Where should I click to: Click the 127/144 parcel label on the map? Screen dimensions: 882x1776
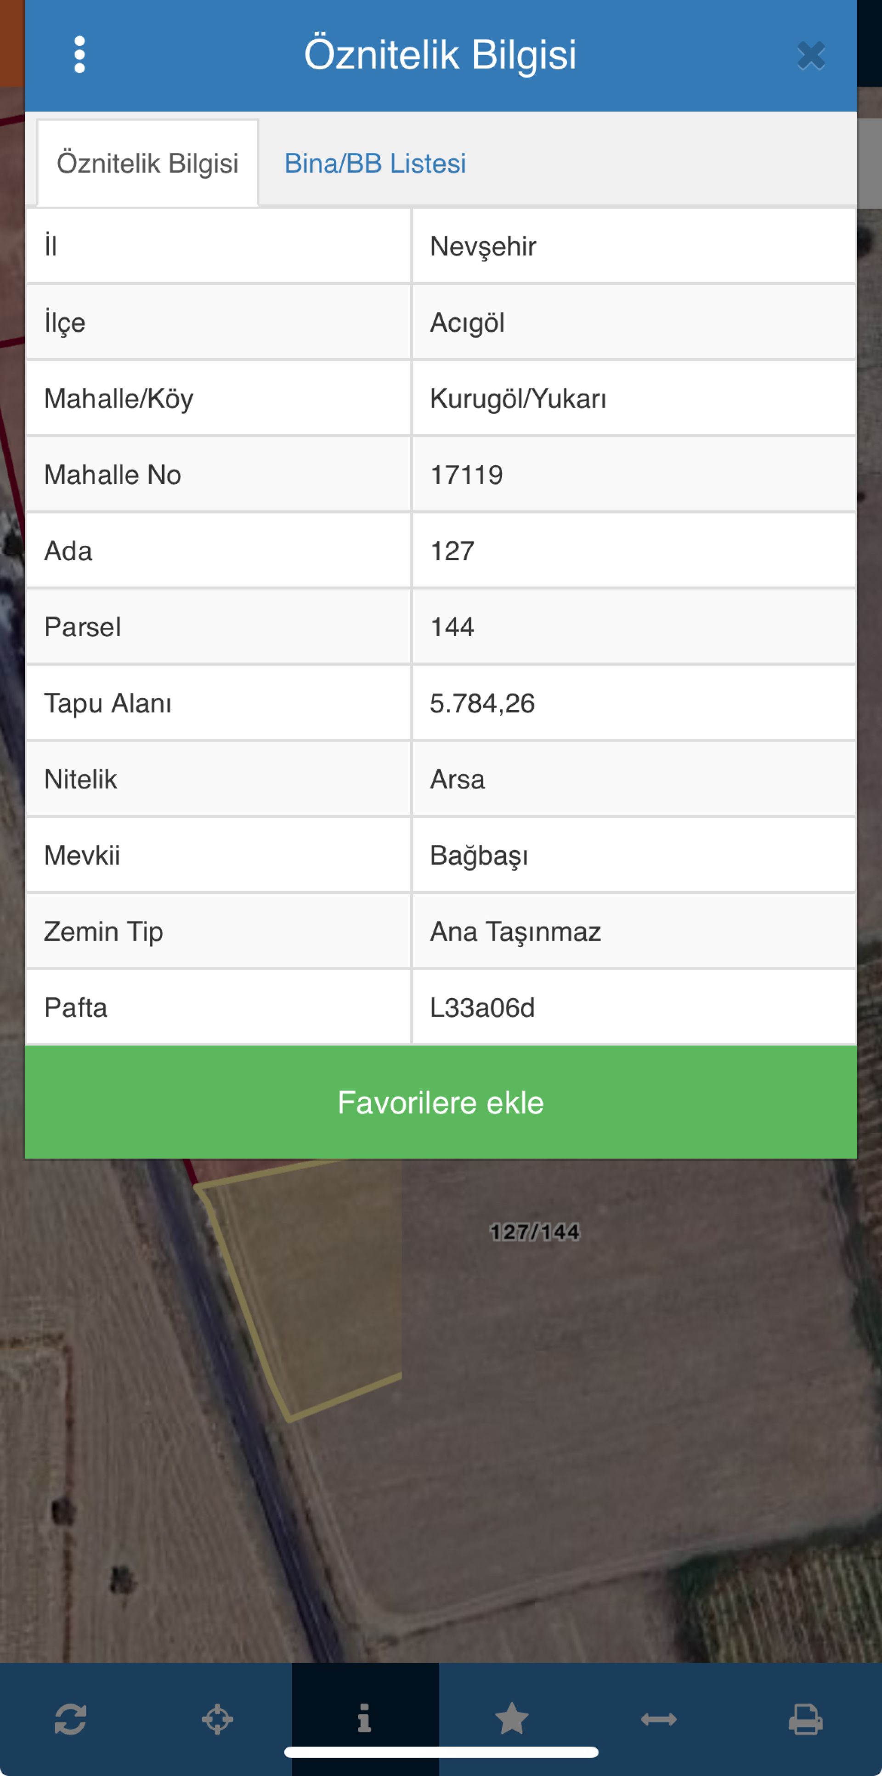pyautogui.click(x=534, y=1232)
